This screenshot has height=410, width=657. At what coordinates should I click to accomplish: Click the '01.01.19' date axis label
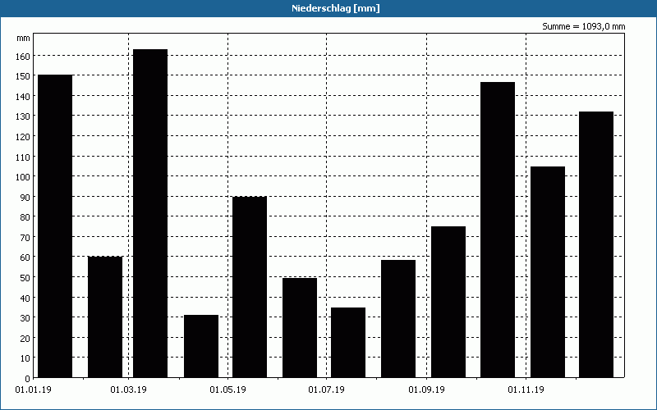(33, 390)
